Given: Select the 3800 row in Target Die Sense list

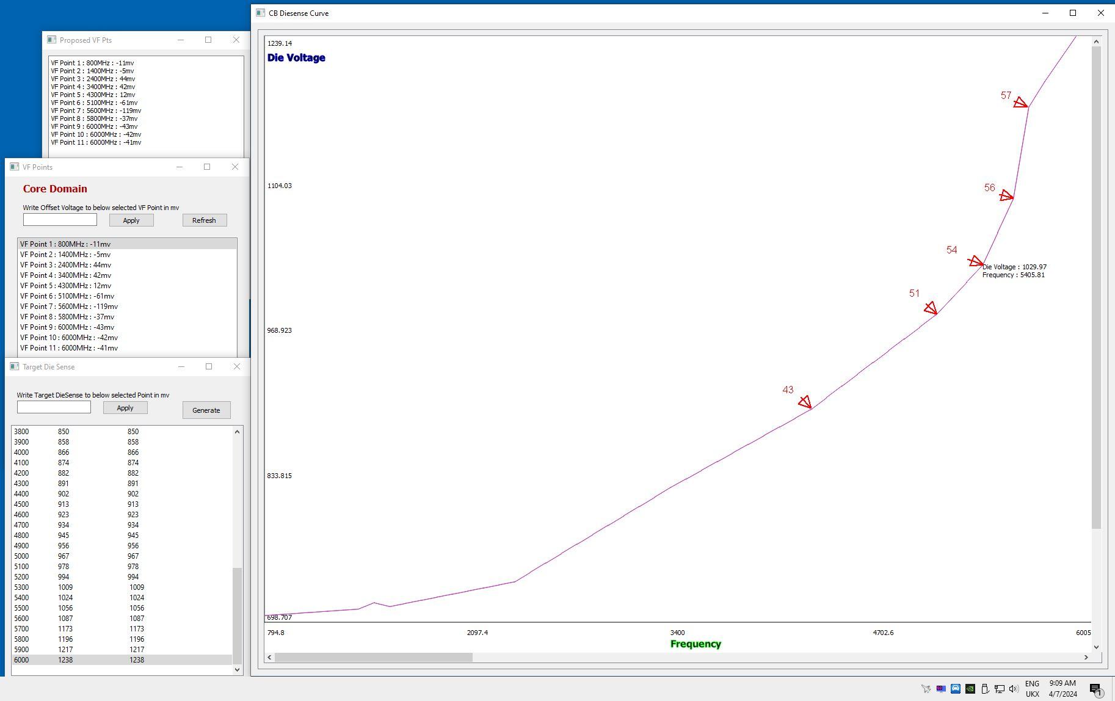Looking at the screenshot, I should (x=122, y=432).
